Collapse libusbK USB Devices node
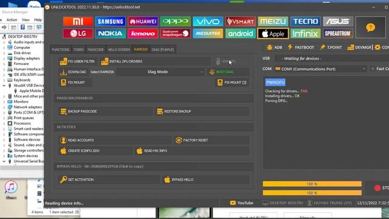Viewport: 389px width, 219px height. point(4,85)
